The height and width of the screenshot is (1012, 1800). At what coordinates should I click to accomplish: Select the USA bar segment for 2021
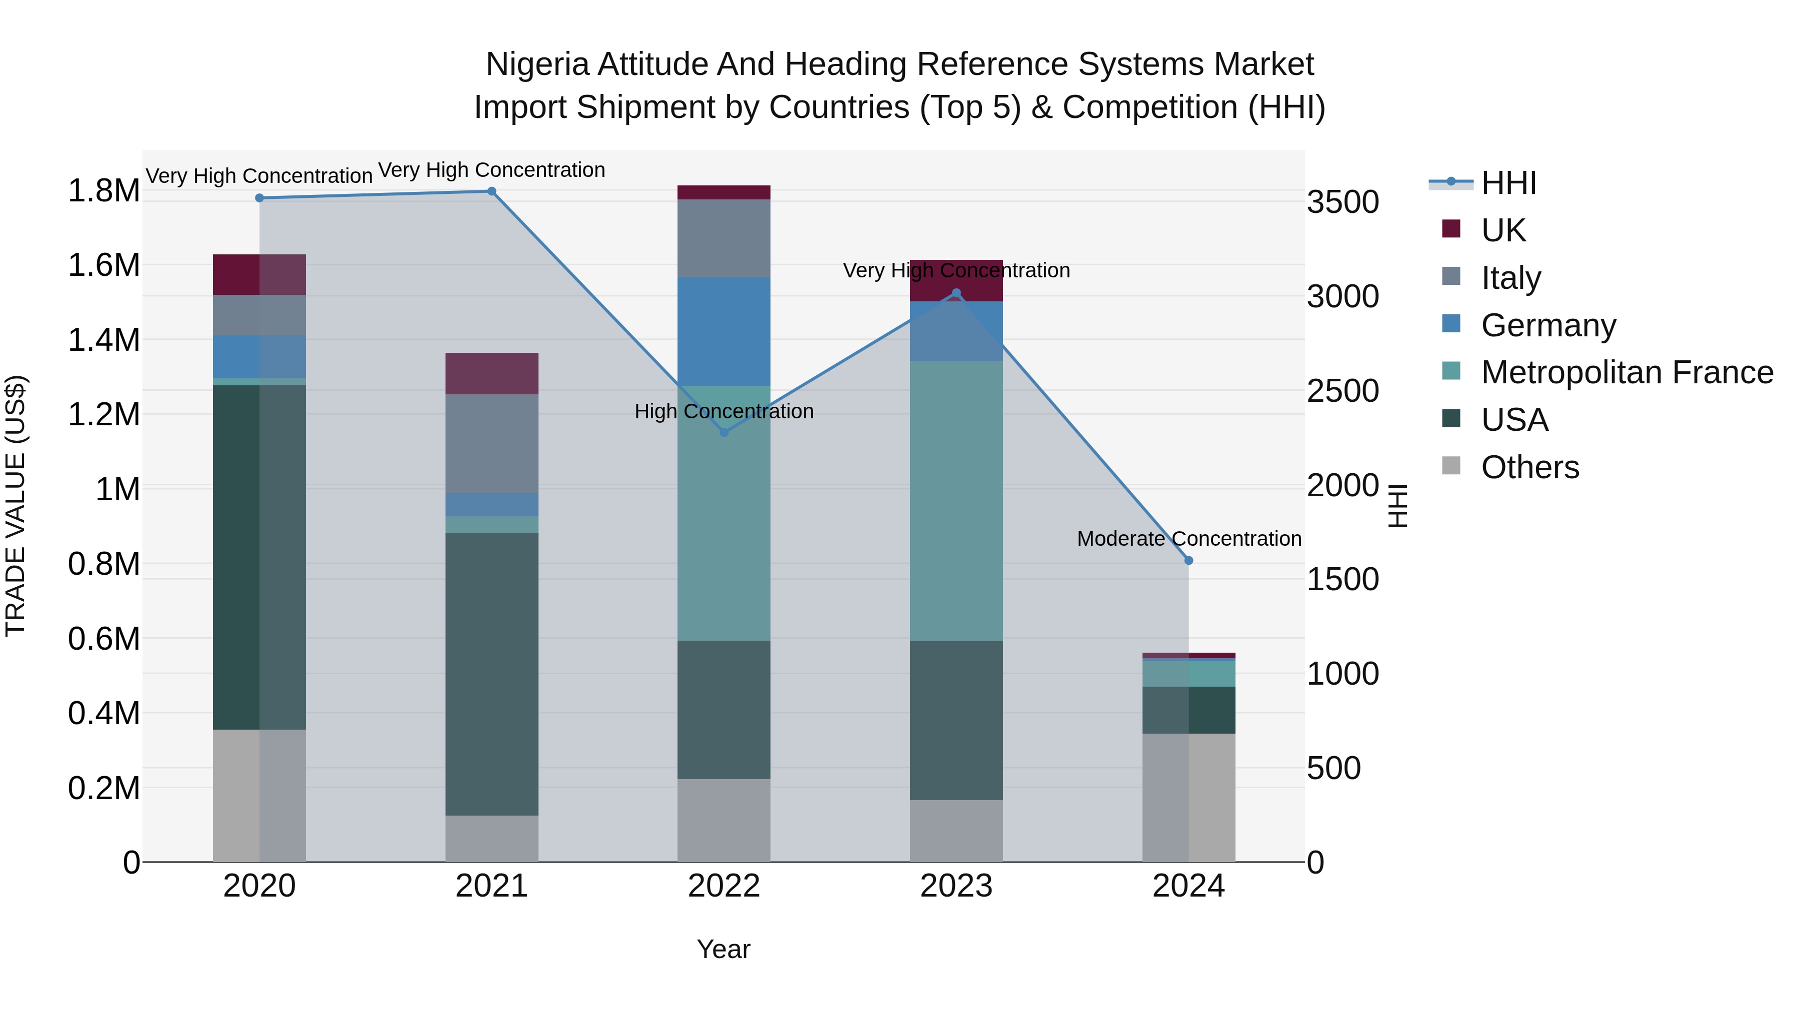pyautogui.click(x=492, y=674)
